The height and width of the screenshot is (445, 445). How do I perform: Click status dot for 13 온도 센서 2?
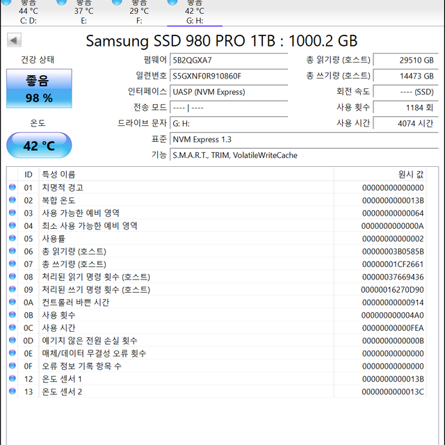point(13,391)
